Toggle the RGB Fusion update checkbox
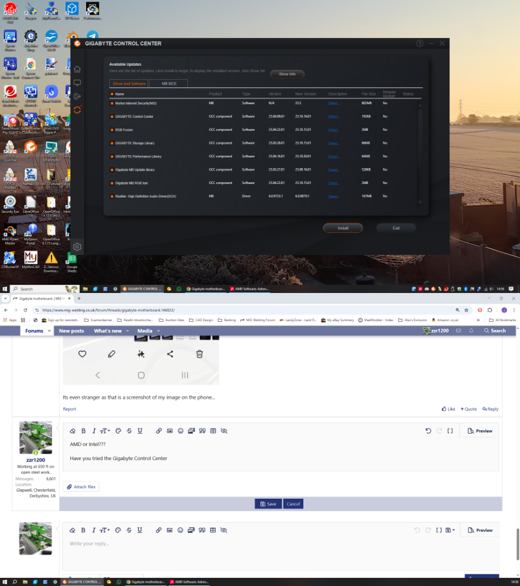This screenshot has height=586, width=520. coord(112,130)
